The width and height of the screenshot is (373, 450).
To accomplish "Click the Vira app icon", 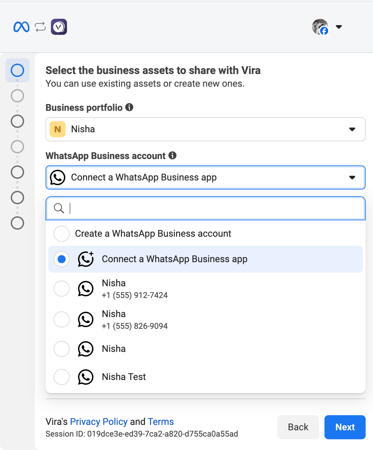I will (59, 27).
